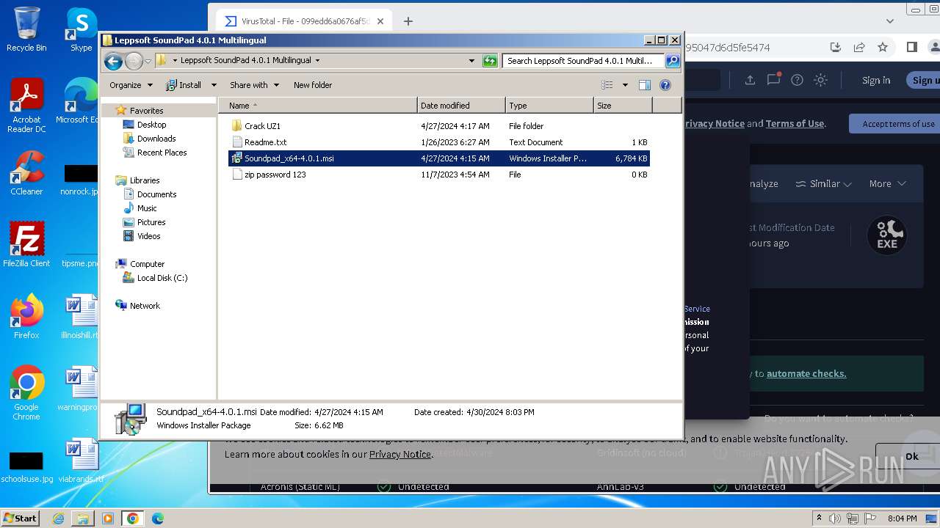The width and height of the screenshot is (940, 528).
Task: Open the Recycle Bin desktop icon
Action: [x=26, y=29]
